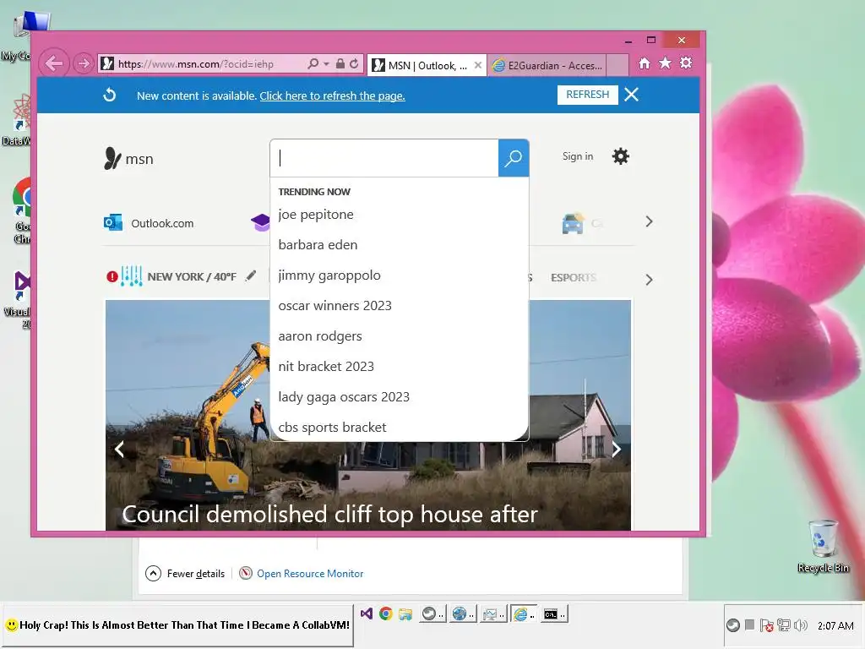
Task: Select the 'oscar winners 2023' suggestion
Action: point(400,306)
